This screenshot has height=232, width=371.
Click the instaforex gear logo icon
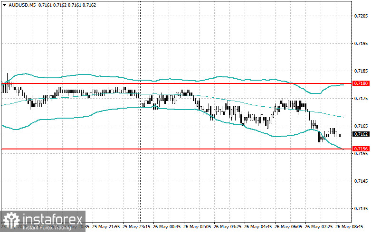[x=11, y=221]
